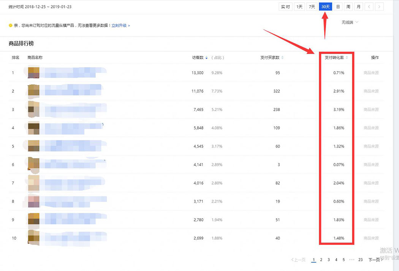
Task: Open the 无线端 device dropdown
Action: pyautogui.click(x=350, y=22)
